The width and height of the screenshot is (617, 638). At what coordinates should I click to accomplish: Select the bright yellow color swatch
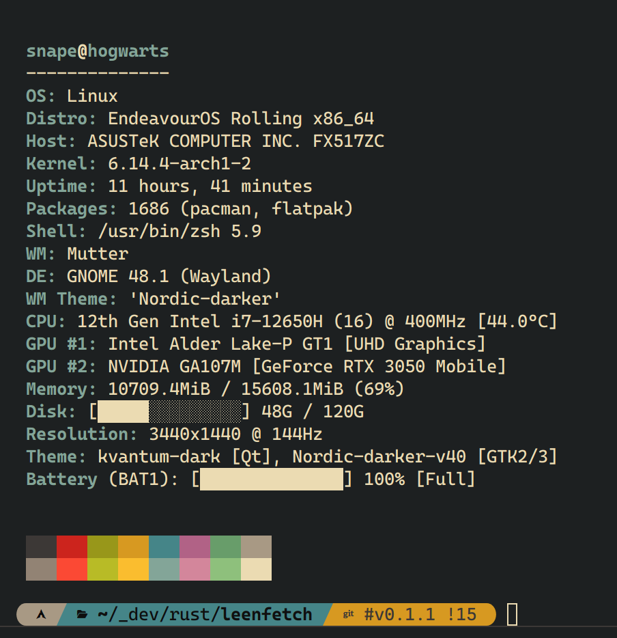pyautogui.click(x=133, y=569)
